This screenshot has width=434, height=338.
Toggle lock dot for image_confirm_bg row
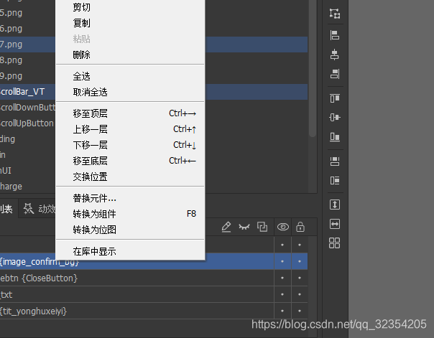click(x=300, y=261)
